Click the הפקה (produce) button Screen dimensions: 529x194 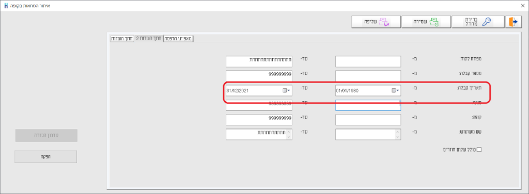[x=45, y=157]
